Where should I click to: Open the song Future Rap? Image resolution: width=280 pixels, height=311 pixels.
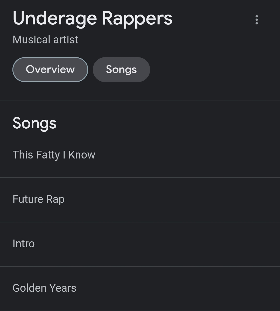[x=39, y=199]
